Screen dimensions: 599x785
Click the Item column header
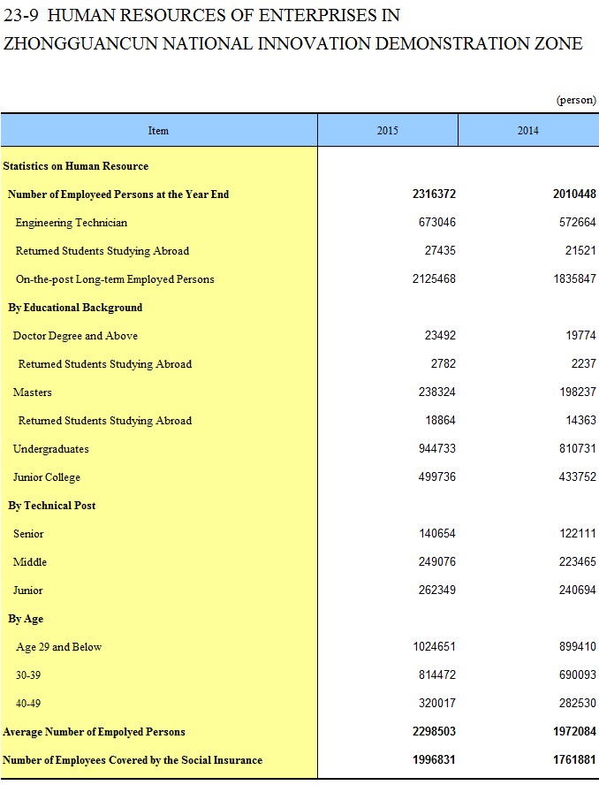(x=158, y=131)
